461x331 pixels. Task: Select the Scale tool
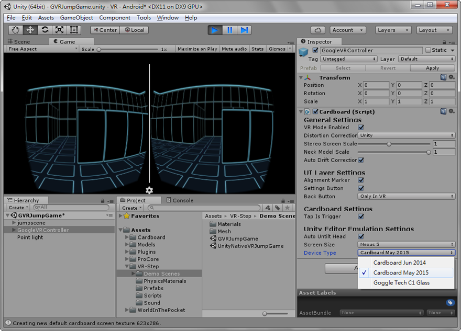[59, 30]
